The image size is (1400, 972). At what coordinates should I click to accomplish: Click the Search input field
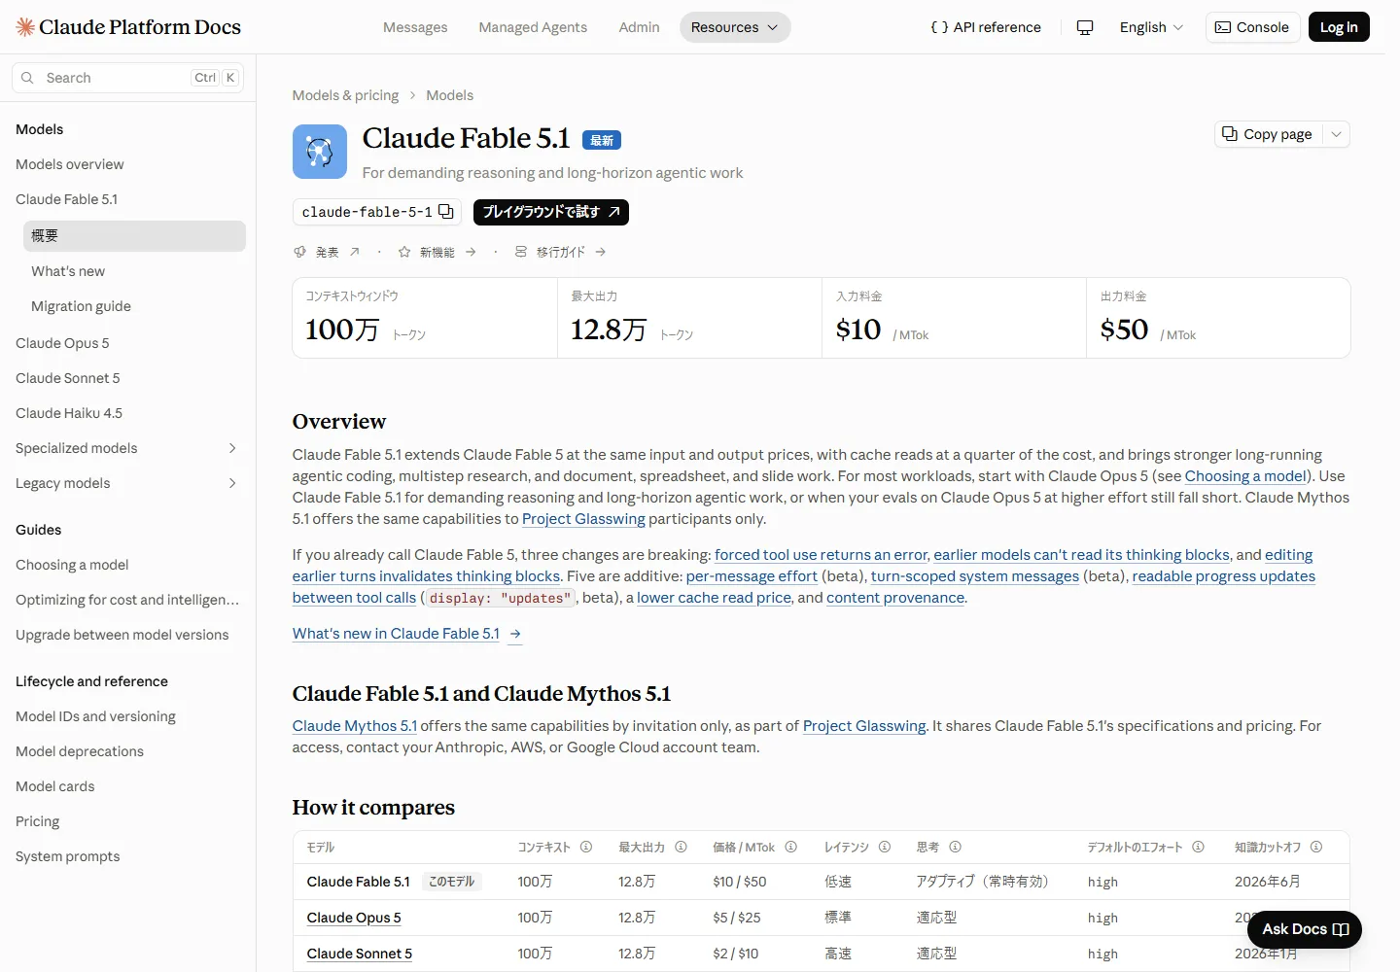pos(127,78)
